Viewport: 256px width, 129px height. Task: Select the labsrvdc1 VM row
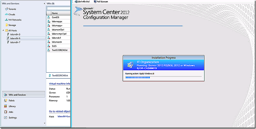(58, 38)
